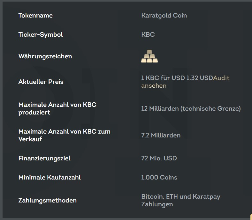This screenshot has width=252, height=220.
Task: Click the KBC ticker value
Action: (x=148, y=35)
